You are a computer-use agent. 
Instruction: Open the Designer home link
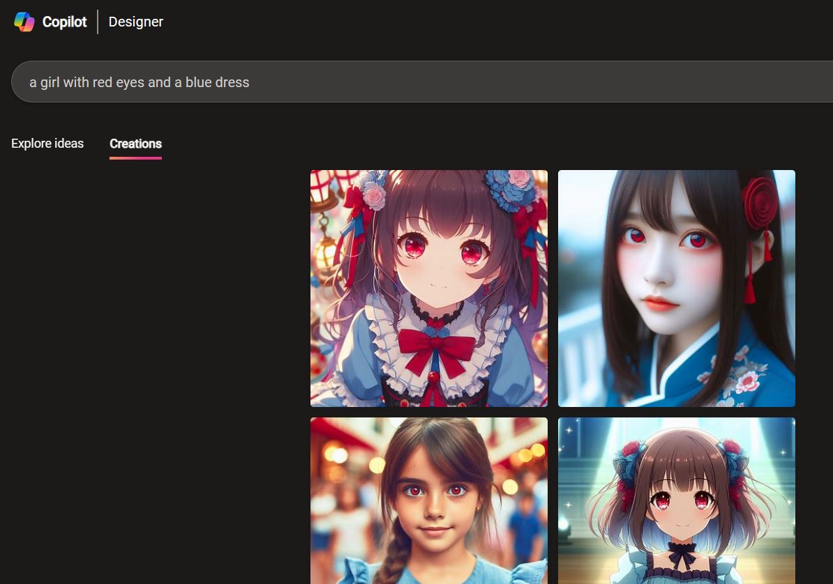tap(135, 22)
